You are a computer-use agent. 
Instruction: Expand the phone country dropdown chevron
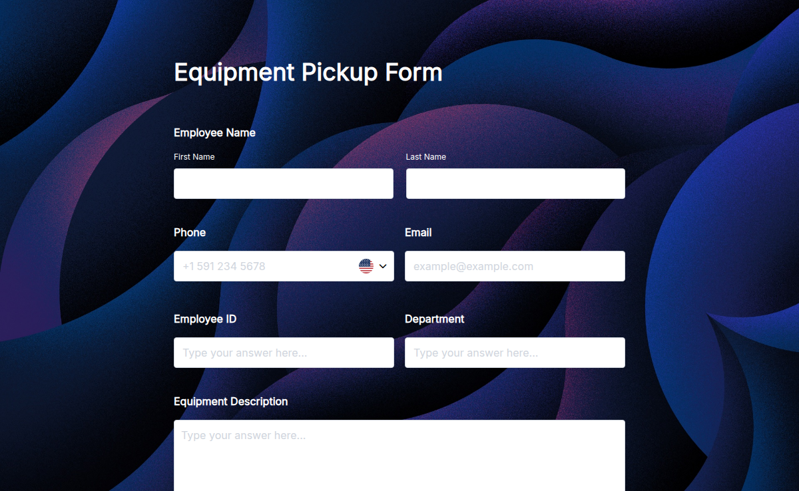(x=382, y=265)
